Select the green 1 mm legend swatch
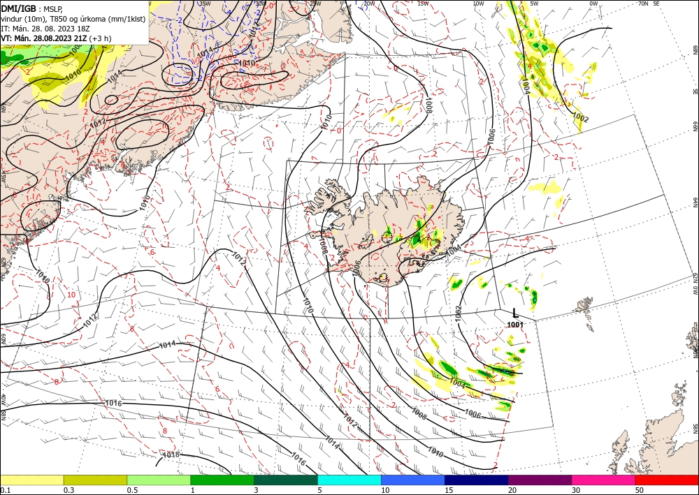This screenshot has height=495, width=699. 222,480
